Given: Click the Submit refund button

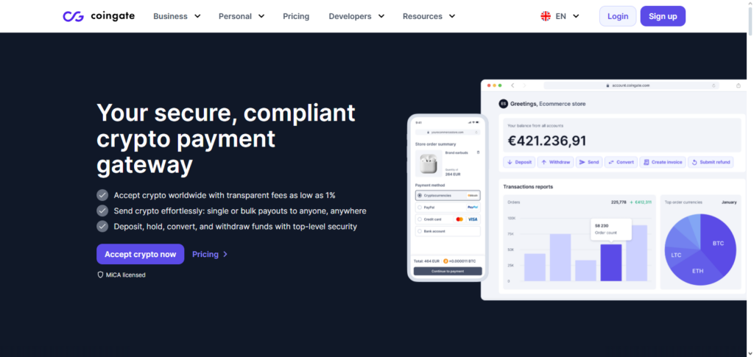Looking at the screenshot, I should click(x=711, y=162).
